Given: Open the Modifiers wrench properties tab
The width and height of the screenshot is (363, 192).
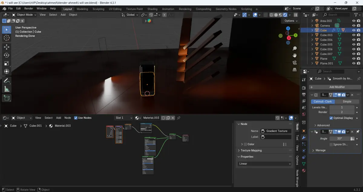Looking at the screenshot, I should coord(304,138).
